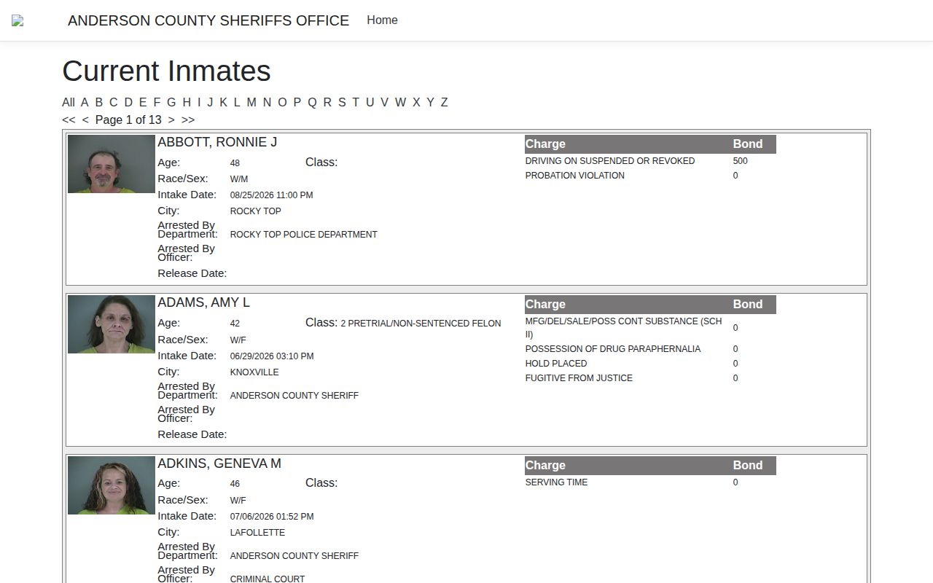Select city KNOXVILLE
Viewport: 933px width, 583px height.
254,372
